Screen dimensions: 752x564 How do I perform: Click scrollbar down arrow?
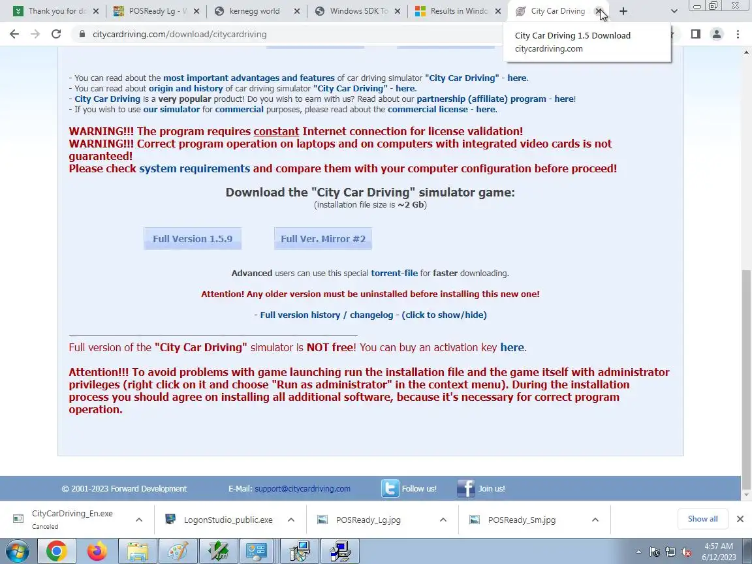click(746, 495)
